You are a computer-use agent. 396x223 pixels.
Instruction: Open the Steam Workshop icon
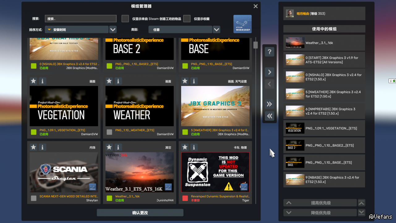[242, 24]
